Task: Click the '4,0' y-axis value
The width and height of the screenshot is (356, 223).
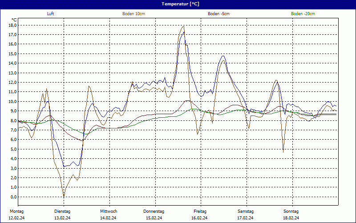Action: (14, 159)
